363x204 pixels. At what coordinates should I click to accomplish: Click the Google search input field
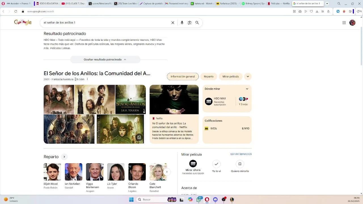point(105,23)
